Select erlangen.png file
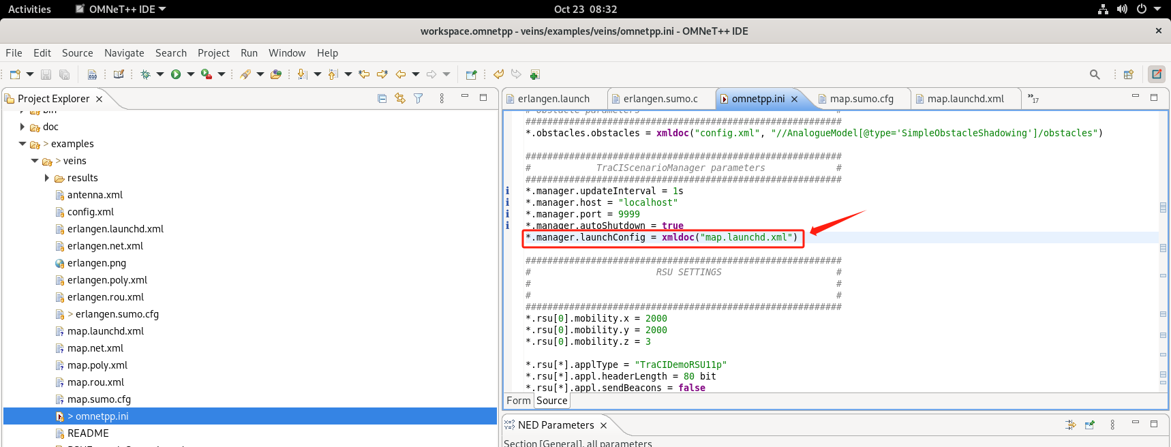 [96, 263]
